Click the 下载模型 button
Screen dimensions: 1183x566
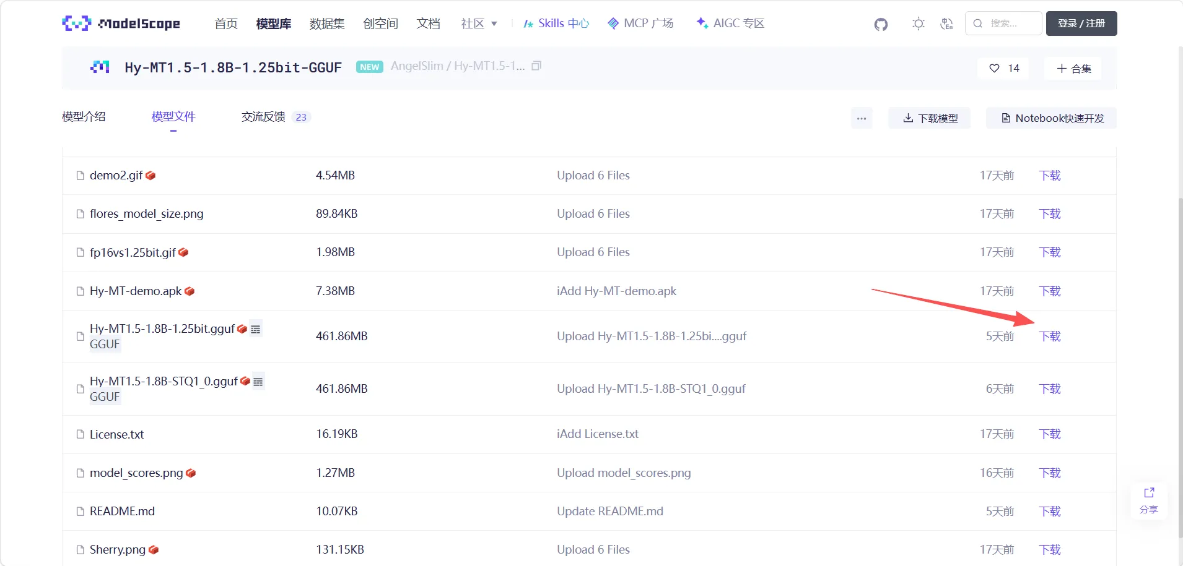(x=930, y=118)
